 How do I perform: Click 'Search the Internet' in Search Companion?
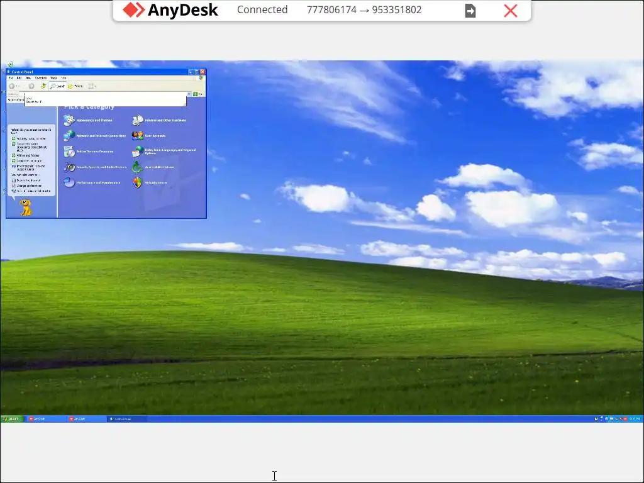click(x=26, y=180)
